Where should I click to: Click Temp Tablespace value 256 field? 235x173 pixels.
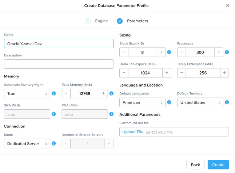tap(203, 73)
